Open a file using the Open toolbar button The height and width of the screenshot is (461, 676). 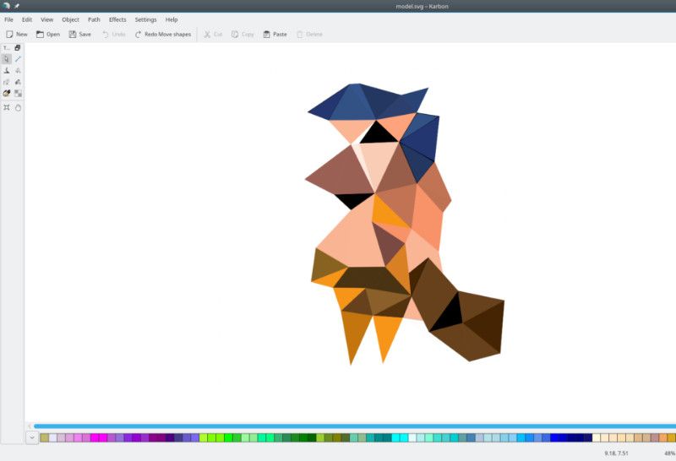point(48,34)
